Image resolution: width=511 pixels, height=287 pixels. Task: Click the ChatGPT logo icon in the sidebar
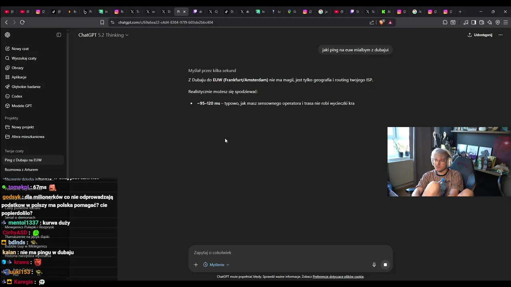click(x=8, y=35)
